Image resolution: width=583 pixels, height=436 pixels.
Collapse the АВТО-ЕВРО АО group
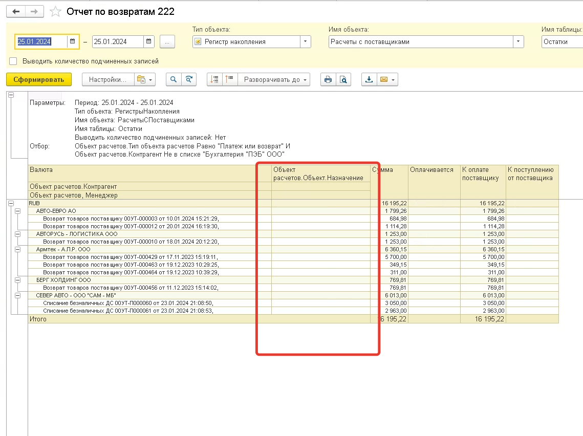[18, 210]
